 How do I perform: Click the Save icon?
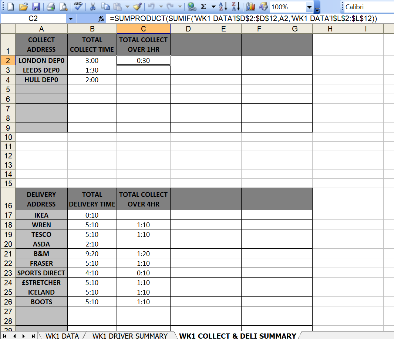click(x=37, y=7)
